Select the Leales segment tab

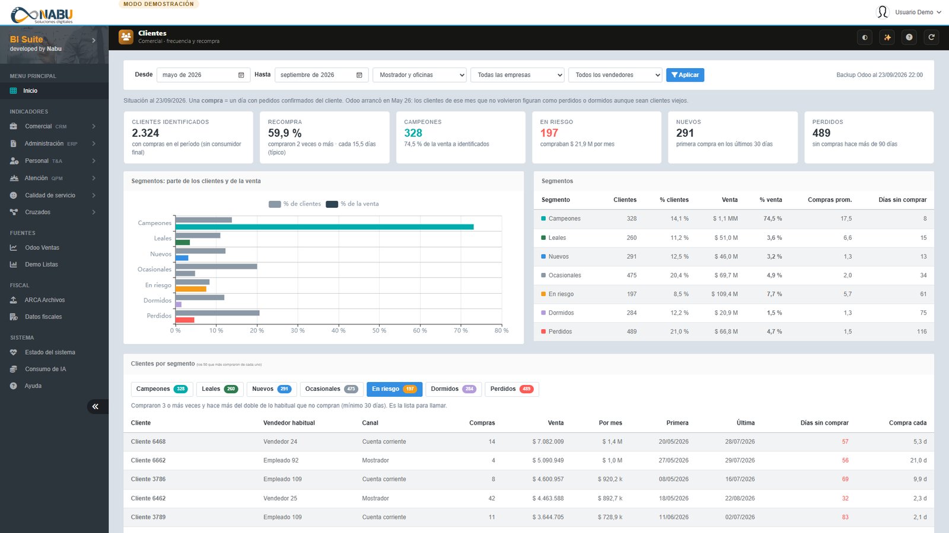point(219,389)
